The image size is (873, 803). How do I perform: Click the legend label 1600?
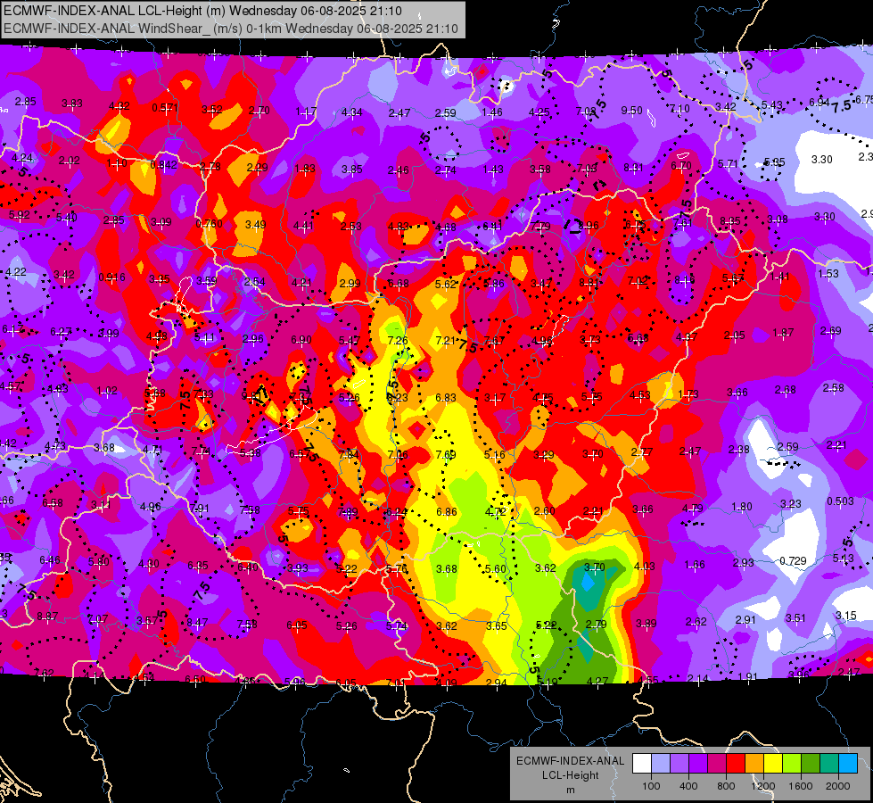pyautogui.click(x=801, y=786)
